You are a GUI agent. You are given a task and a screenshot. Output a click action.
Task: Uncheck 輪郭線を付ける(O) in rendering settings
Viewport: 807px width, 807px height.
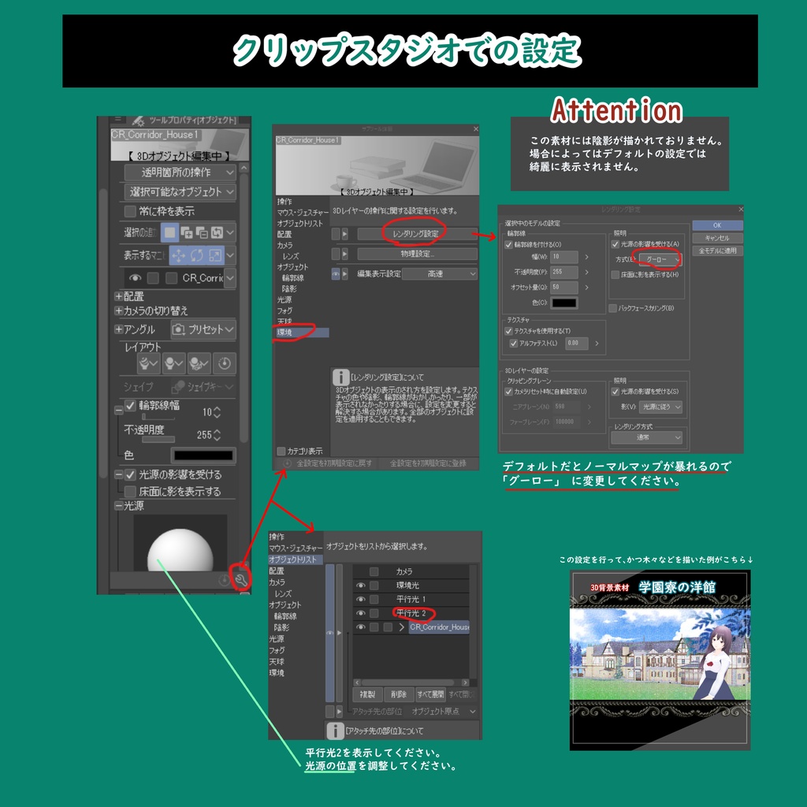(508, 244)
